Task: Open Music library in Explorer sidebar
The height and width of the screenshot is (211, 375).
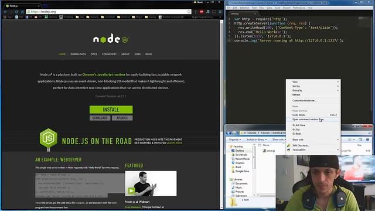Action: coord(237,188)
